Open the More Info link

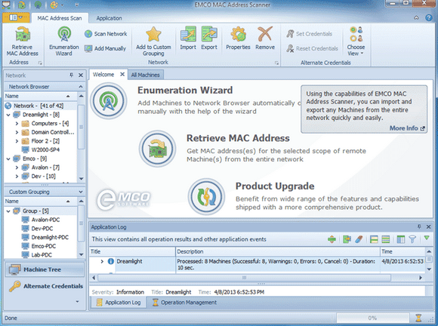pos(407,128)
